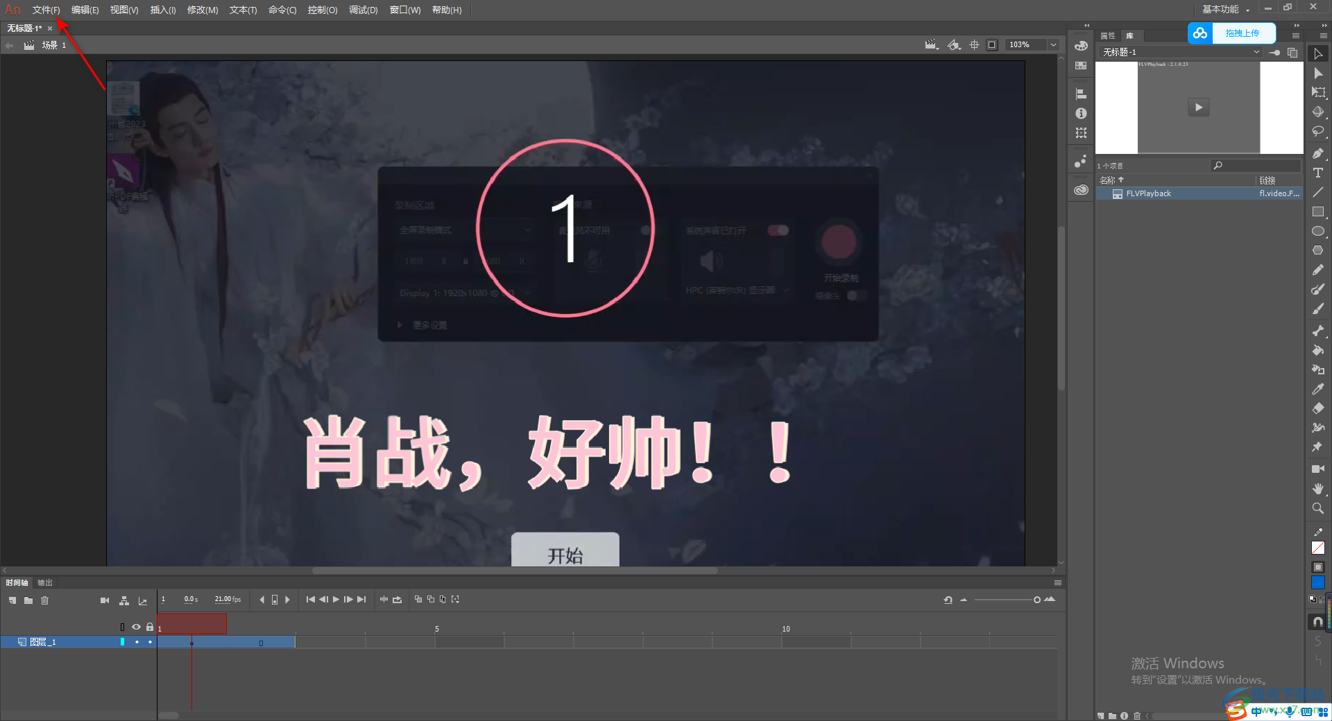Delete layer with trash icon

click(44, 600)
